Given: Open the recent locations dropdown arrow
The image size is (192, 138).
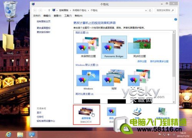Looking at the screenshot, I should click(x=45, y=10).
